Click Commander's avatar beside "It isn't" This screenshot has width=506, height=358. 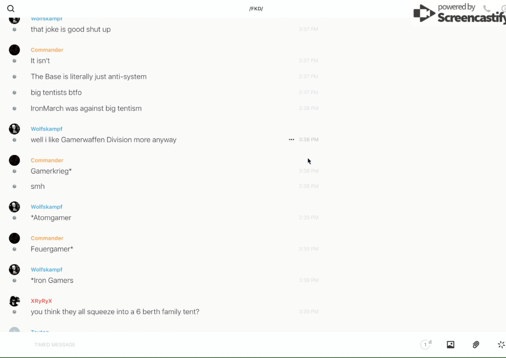coord(14,50)
